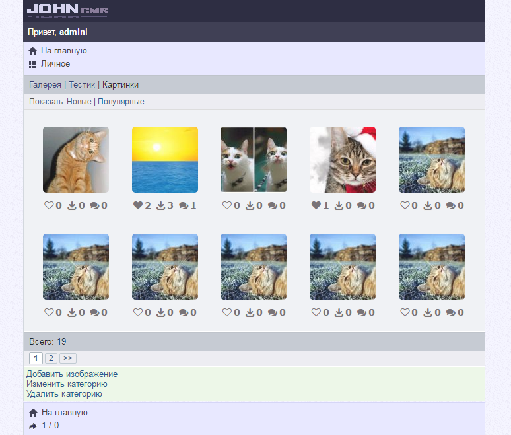Click Изменить категорию link

(x=67, y=384)
